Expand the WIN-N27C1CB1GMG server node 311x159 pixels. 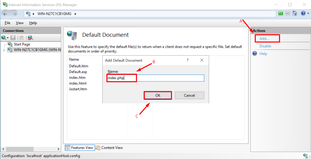pyautogui.click(x=4, y=50)
